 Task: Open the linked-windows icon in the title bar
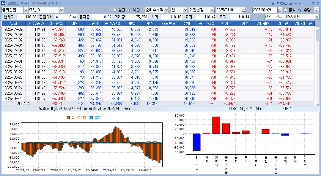click(x=287, y=3)
